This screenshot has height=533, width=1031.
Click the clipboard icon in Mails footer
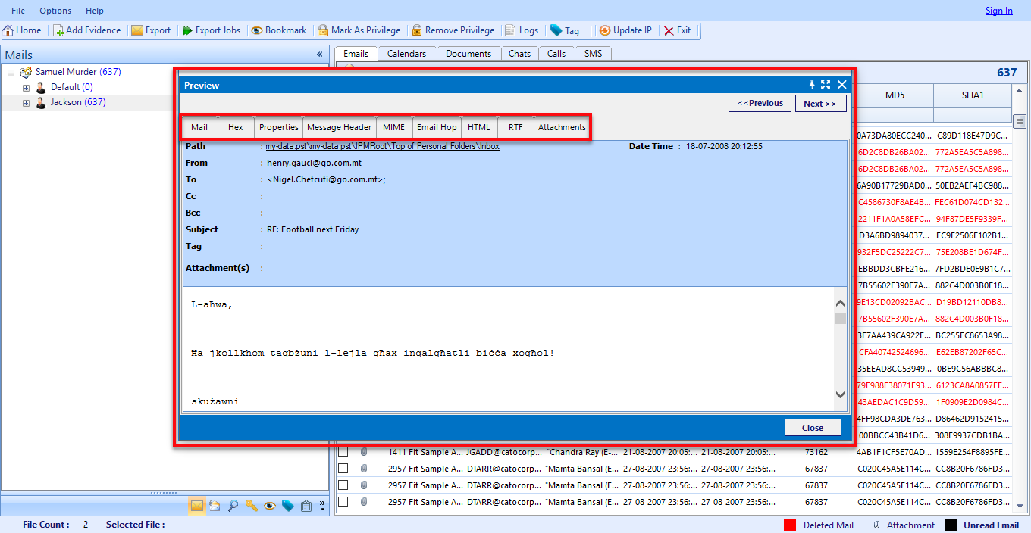pos(306,506)
